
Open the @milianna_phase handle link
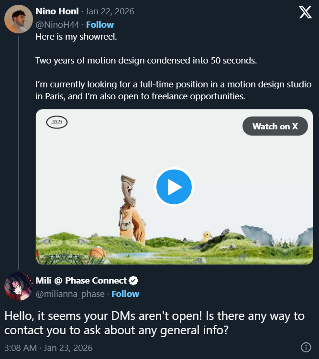pos(70,294)
